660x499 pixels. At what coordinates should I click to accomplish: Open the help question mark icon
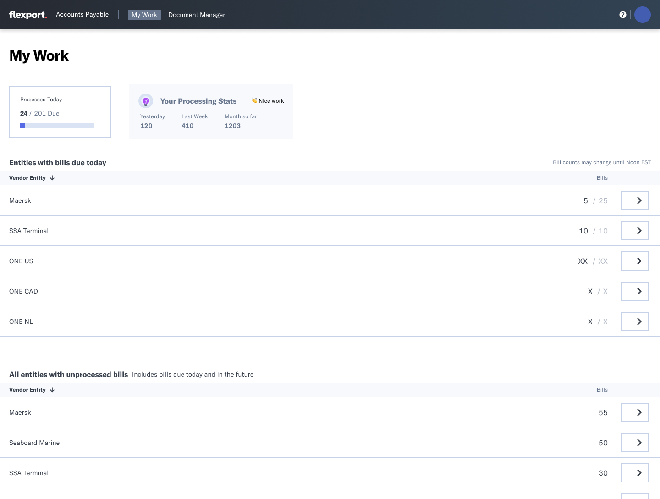pos(623,15)
